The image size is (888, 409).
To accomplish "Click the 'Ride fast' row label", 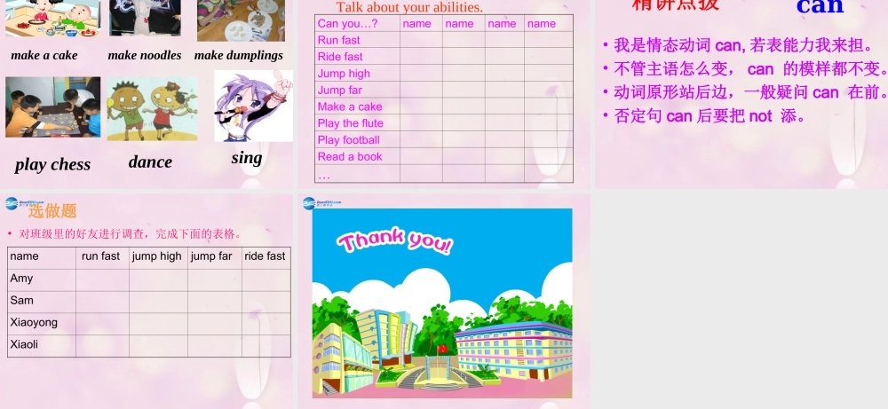I will tap(340, 57).
